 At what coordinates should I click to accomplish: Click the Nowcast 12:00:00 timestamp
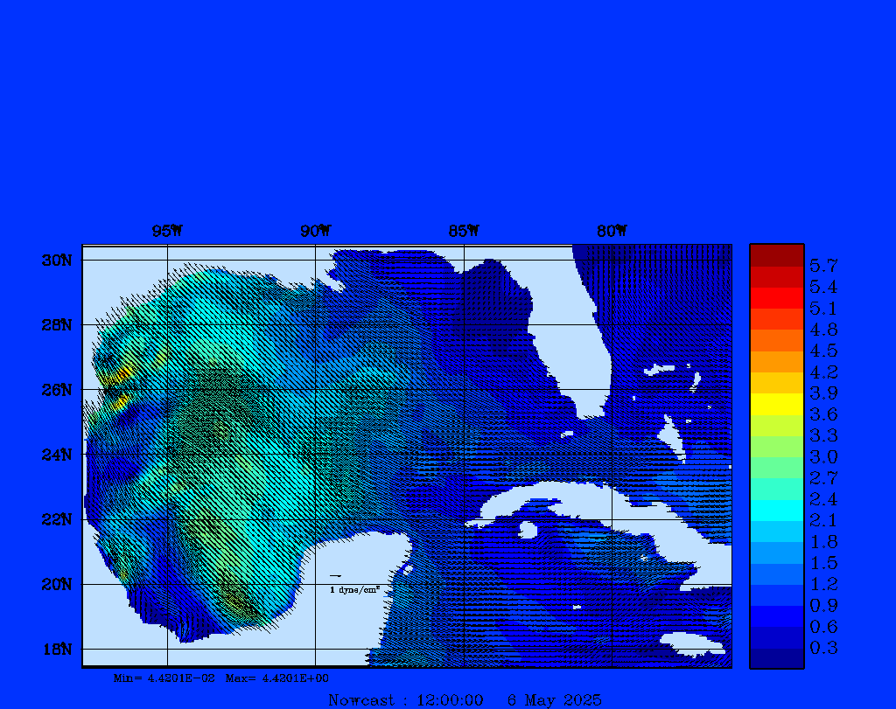point(405,699)
